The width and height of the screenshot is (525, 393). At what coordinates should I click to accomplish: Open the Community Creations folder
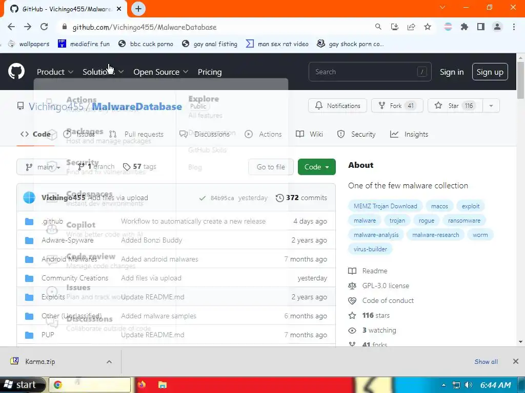[75, 278]
